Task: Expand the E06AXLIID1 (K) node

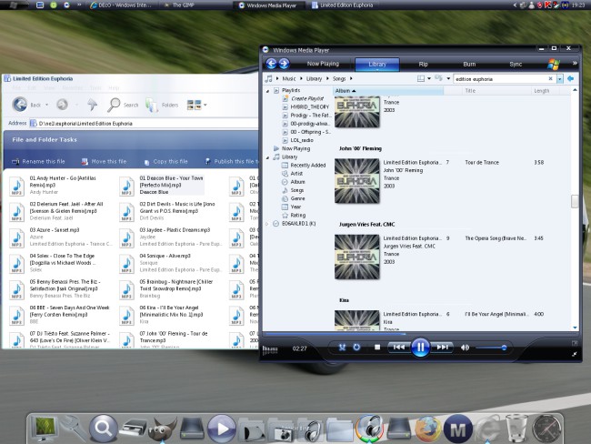Action: click(x=267, y=224)
